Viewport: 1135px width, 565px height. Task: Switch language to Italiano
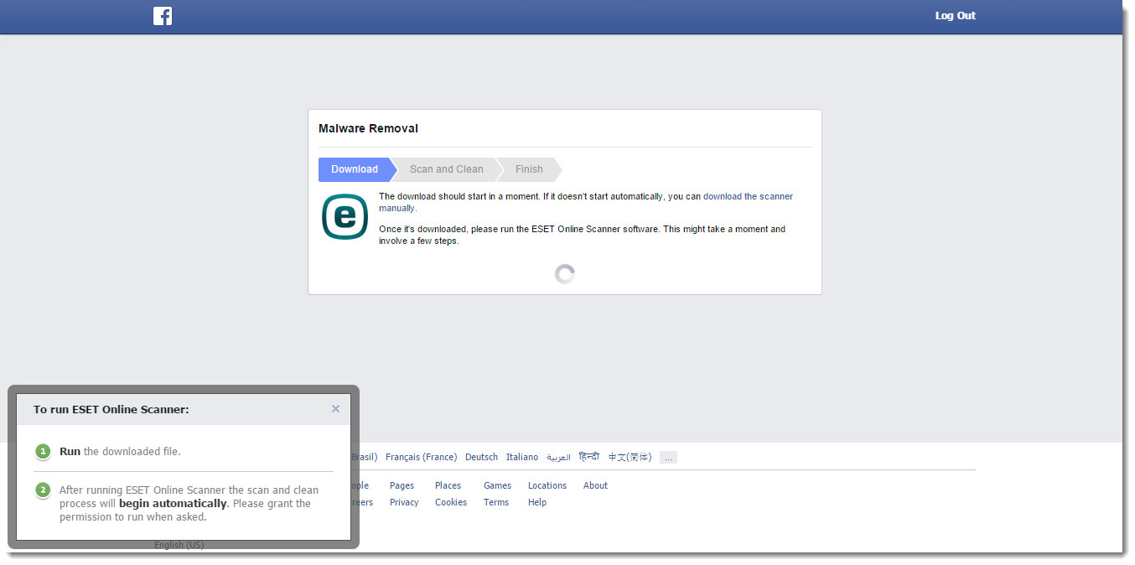coord(522,458)
